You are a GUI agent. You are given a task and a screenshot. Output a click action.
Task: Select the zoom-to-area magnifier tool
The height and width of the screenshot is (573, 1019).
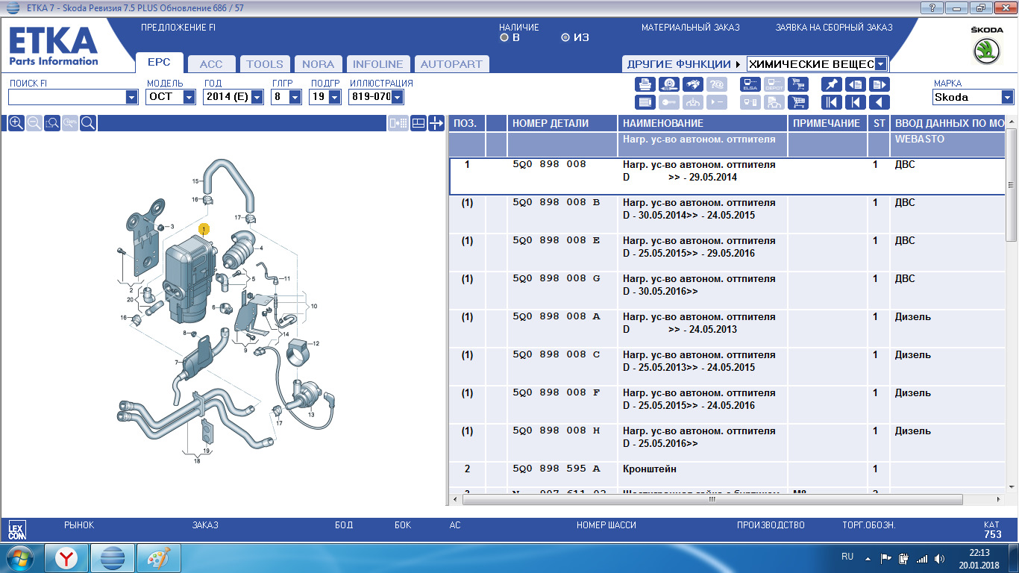(51, 123)
